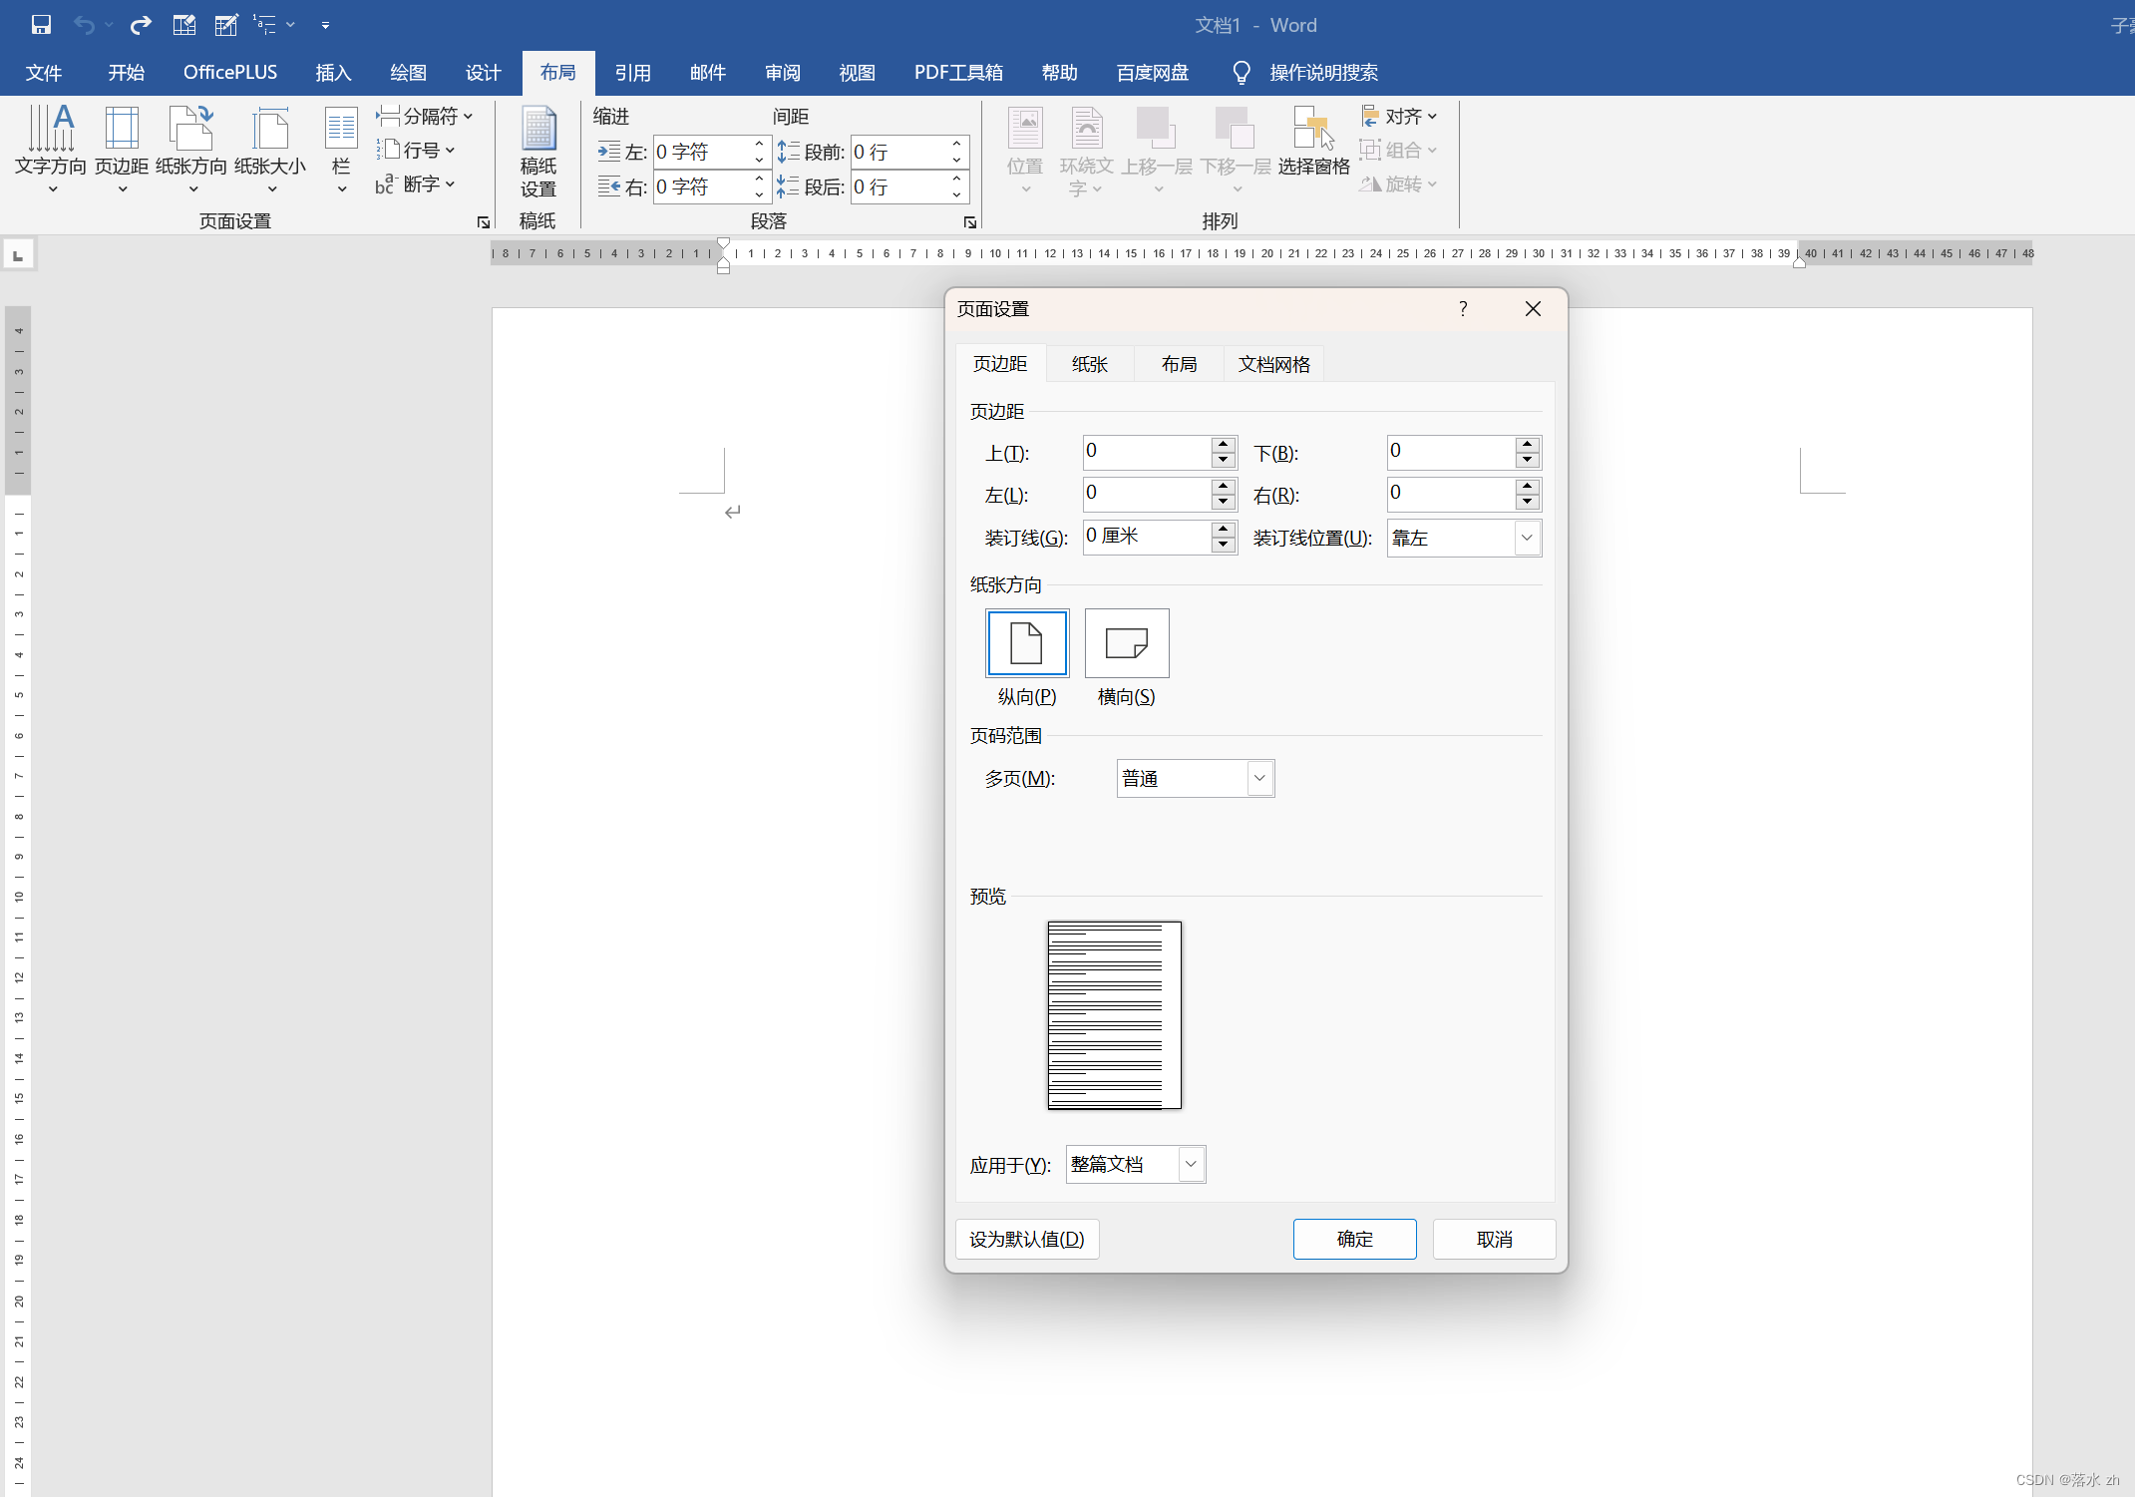The image size is (2135, 1497).
Task: Select Landscape orientation (横向) in dialog
Action: 1127,643
